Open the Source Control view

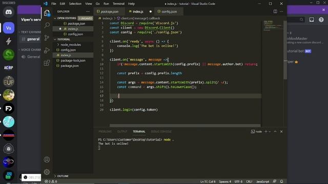point(47,38)
